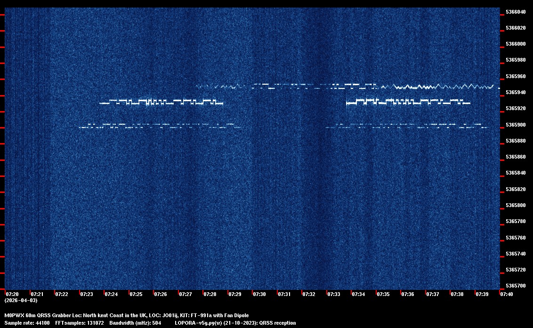Click the 5365940 frequency label
Screen dimensions: 533x328
[x=516, y=92]
